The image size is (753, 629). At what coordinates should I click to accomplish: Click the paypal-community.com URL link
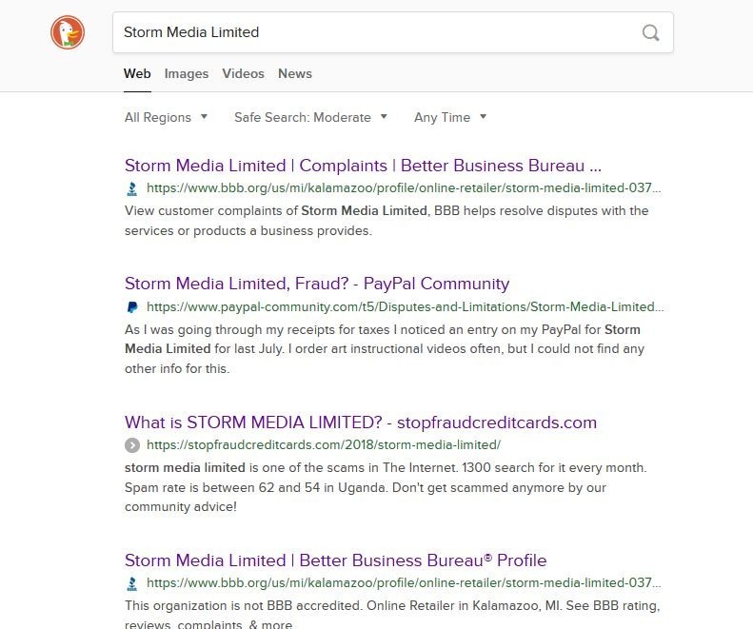point(406,306)
